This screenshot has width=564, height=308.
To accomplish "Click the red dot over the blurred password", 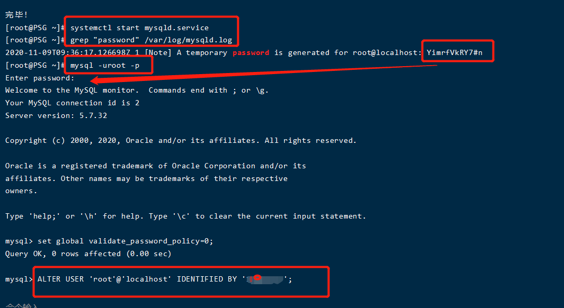I will click(x=257, y=277).
